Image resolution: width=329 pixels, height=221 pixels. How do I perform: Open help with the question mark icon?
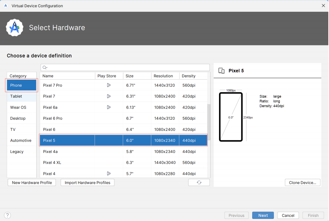point(7,215)
